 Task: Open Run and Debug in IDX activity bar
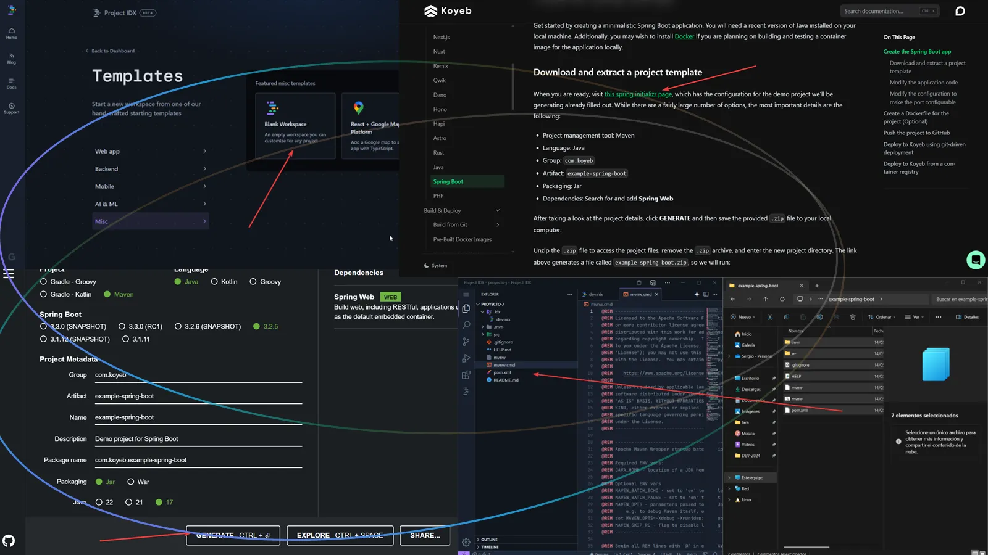466,358
